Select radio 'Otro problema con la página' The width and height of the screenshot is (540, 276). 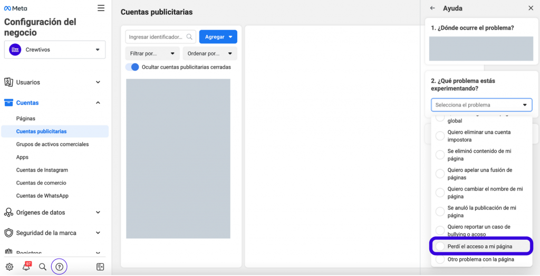[440, 260]
